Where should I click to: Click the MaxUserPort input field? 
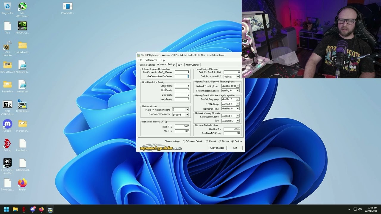[232, 129]
